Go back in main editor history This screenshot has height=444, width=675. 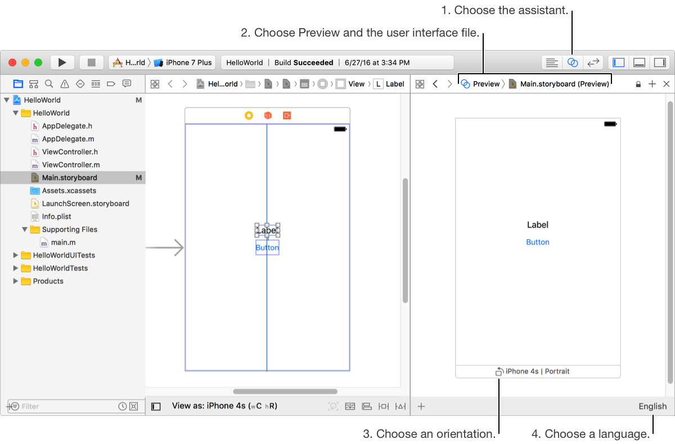click(x=170, y=84)
